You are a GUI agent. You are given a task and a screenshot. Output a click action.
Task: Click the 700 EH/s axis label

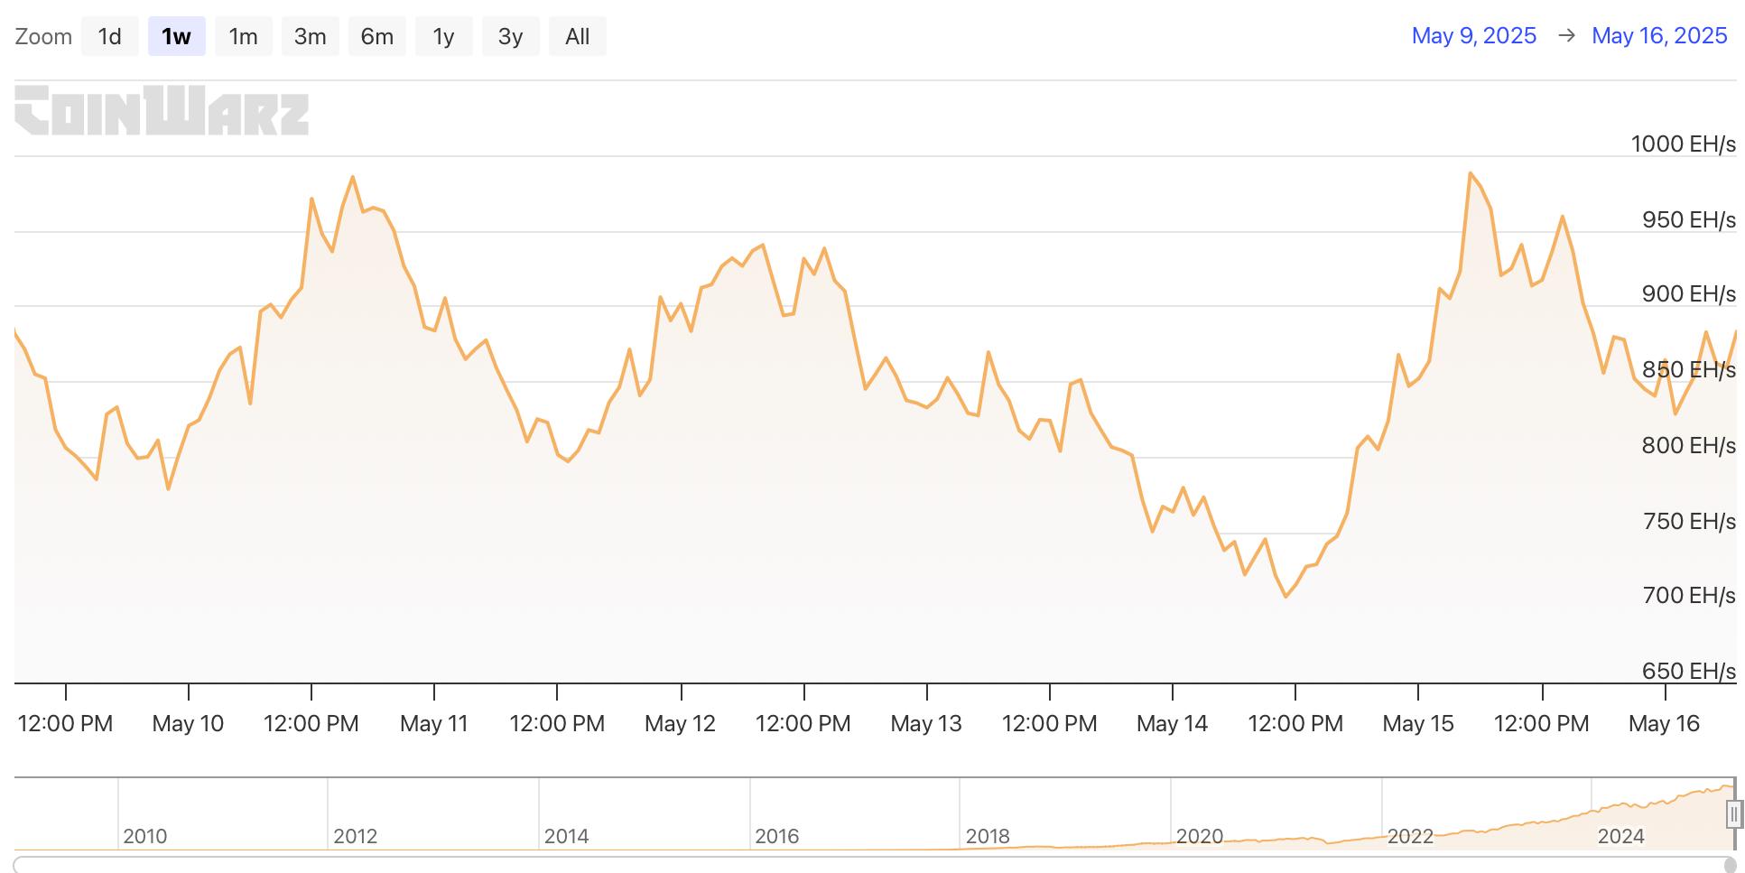(1688, 595)
